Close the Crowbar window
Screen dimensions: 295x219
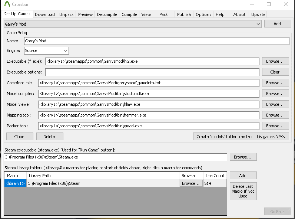(286, 4)
